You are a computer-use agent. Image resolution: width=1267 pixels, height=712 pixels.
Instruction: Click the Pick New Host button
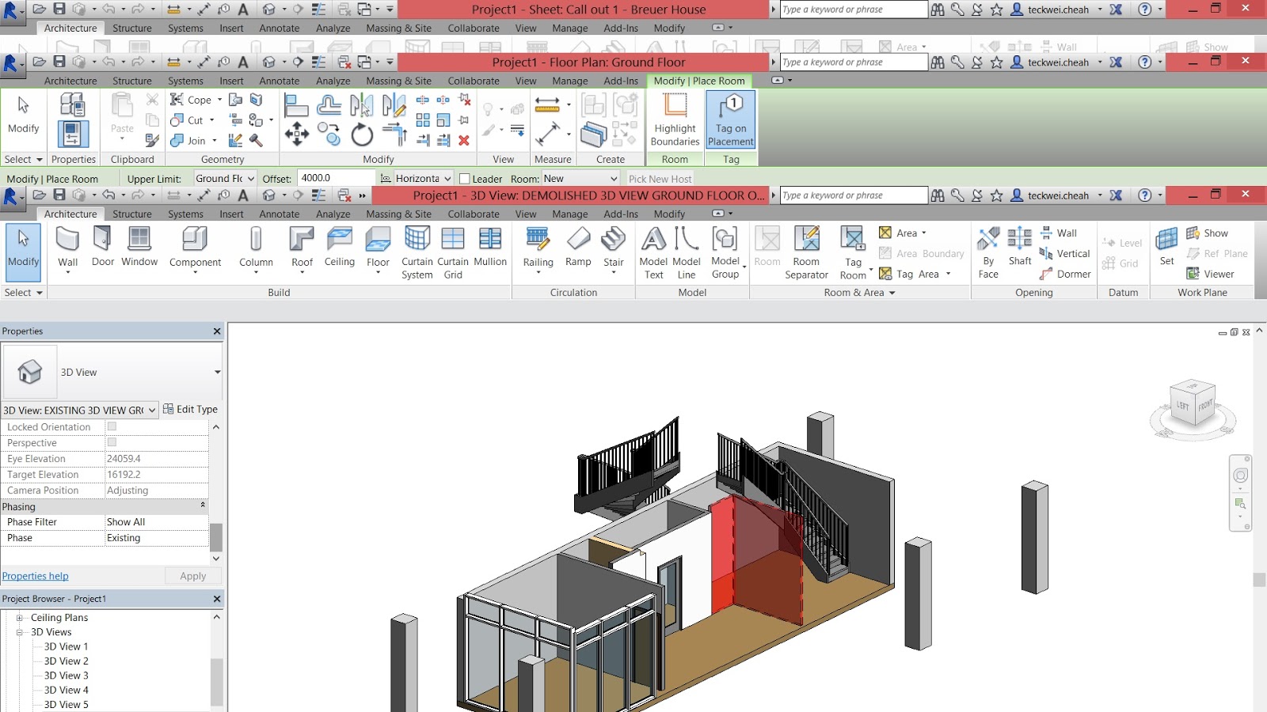(x=660, y=179)
